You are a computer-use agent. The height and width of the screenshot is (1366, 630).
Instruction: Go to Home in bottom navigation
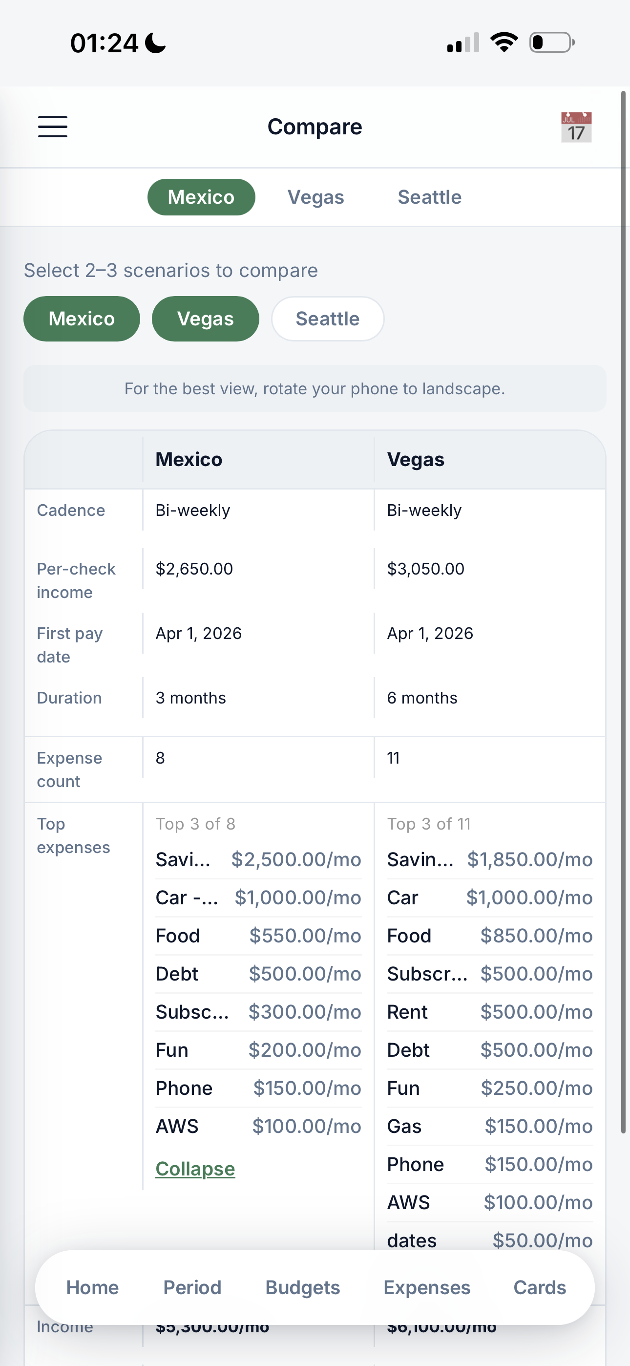[92, 1287]
